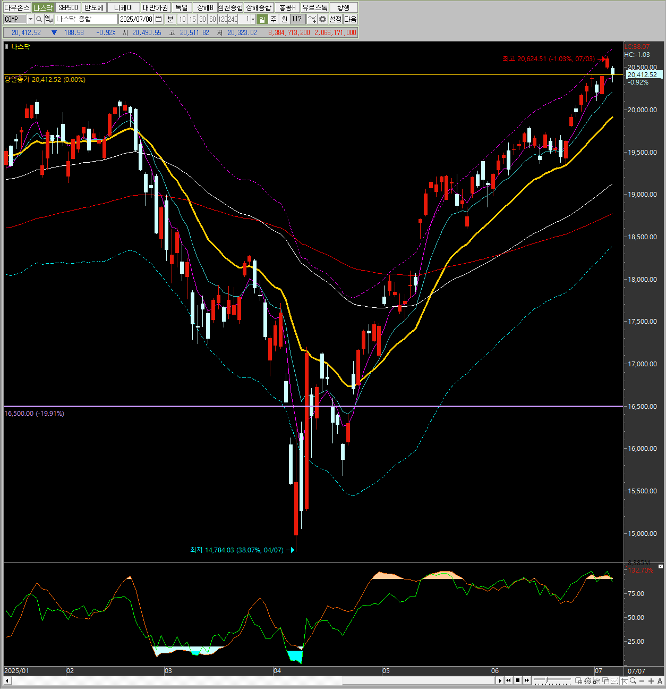Open the date picker calendar icon
The image size is (666, 689).
tap(158, 19)
